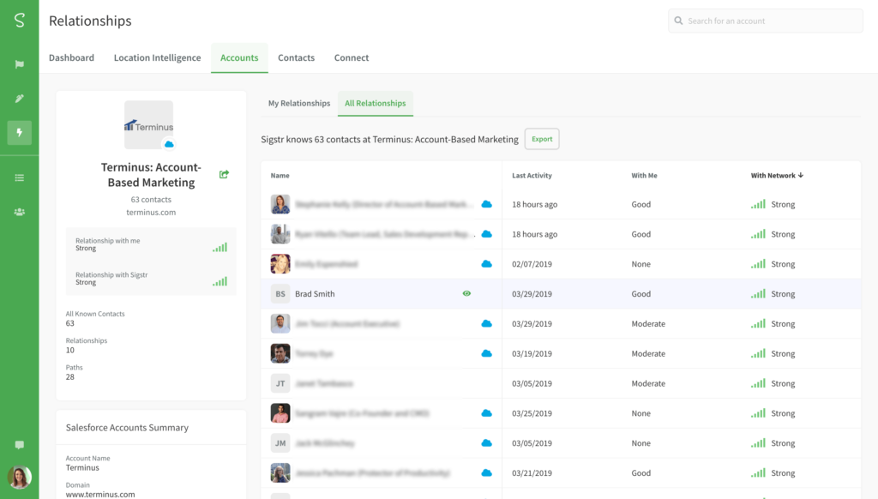Image resolution: width=878 pixels, height=499 pixels.
Task: Click the contact photo in the 03/21/2019 row
Action: pyautogui.click(x=280, y=472)
